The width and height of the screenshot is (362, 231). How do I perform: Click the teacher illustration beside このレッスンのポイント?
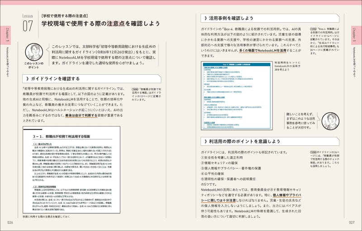34,52
